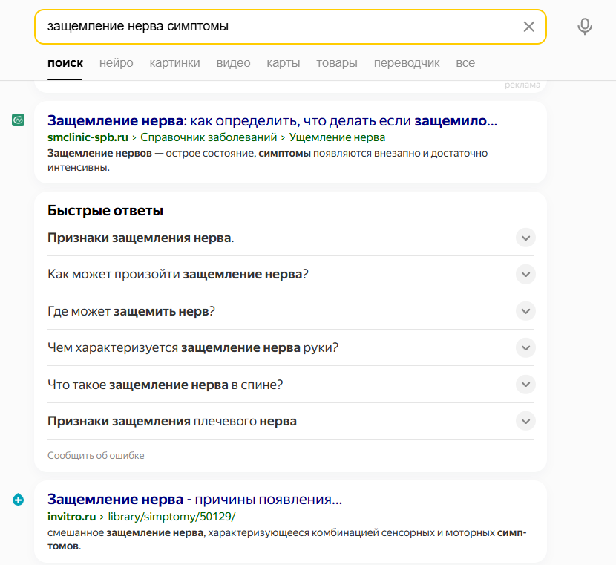Open the 'видео' tab
The width and height of the screenshot is (616, 565).
(x=233, y=63)
